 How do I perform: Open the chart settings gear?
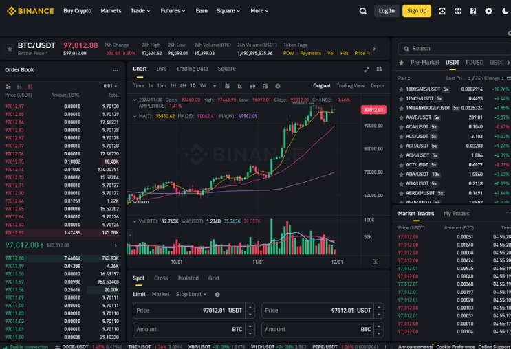[278, 86]
